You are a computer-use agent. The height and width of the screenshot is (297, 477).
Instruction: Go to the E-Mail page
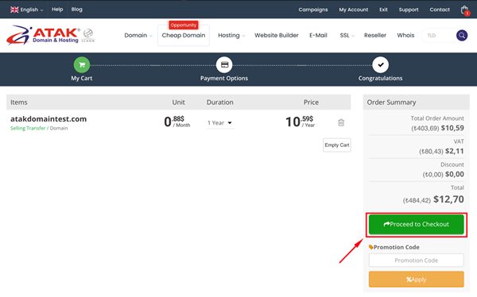point(318,35)
